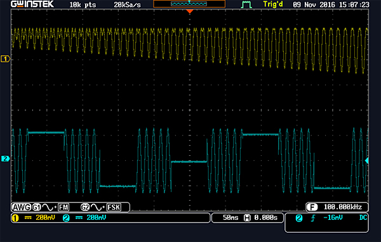Click the FSK modulation indicator
This screenshot has width=381, height=242.
pos(114,207)
